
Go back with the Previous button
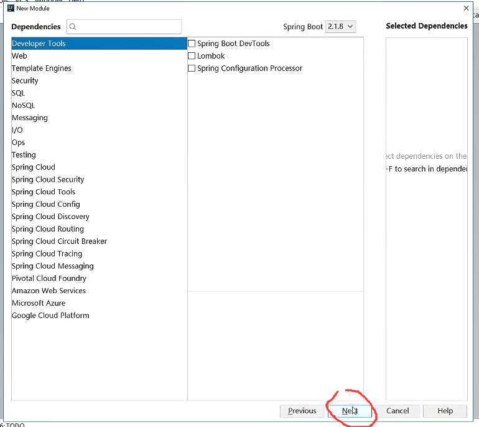[x=302, y=411]
